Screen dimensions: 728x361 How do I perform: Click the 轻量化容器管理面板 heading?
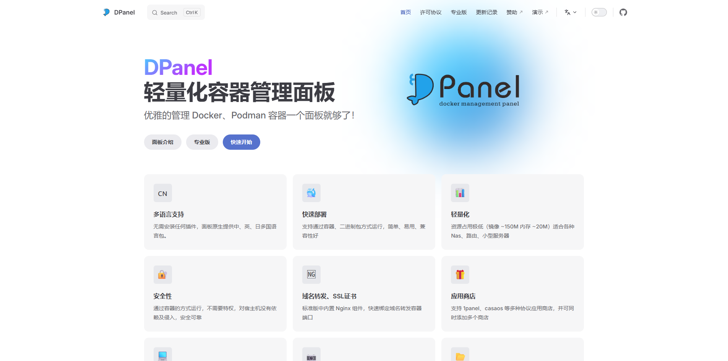point(240,92)
